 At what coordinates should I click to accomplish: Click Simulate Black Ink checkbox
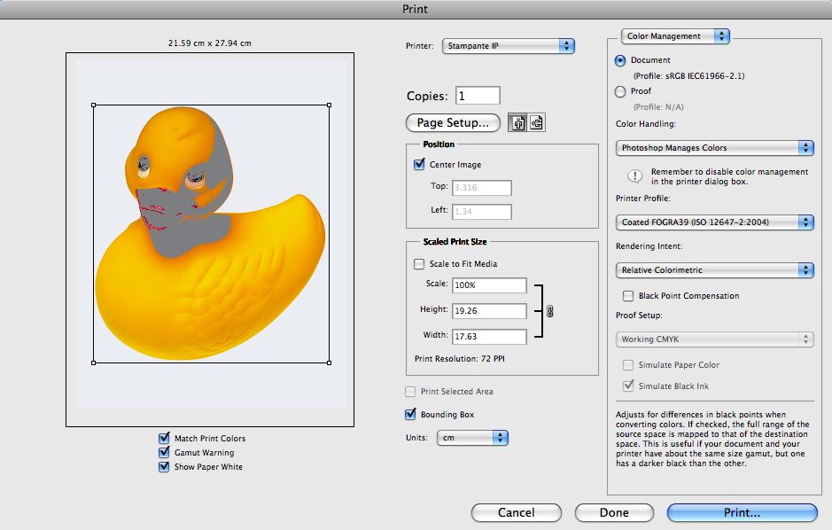[x=628, y=386]
